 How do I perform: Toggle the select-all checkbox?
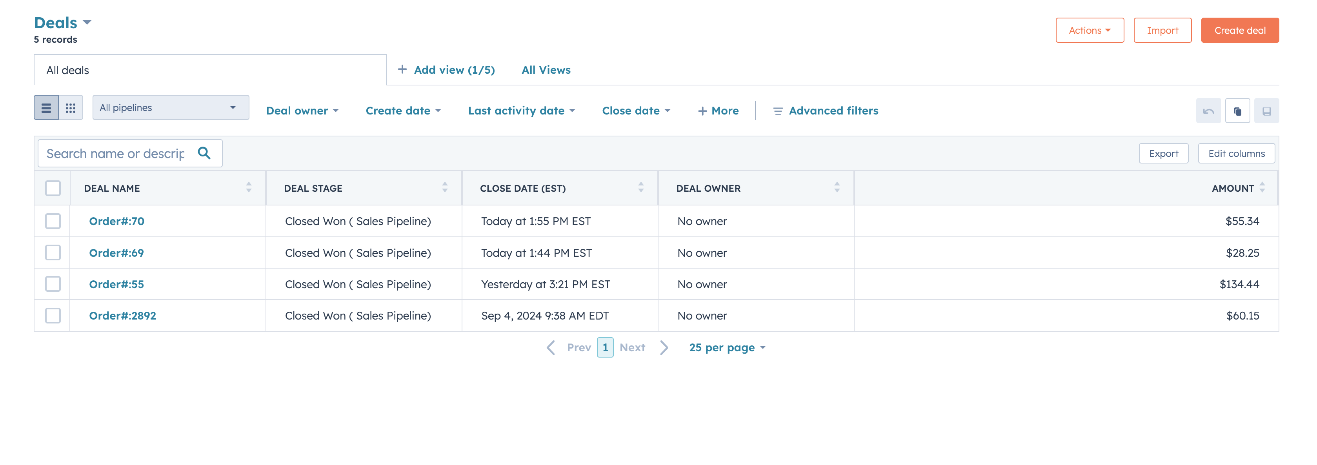point(53,189)
